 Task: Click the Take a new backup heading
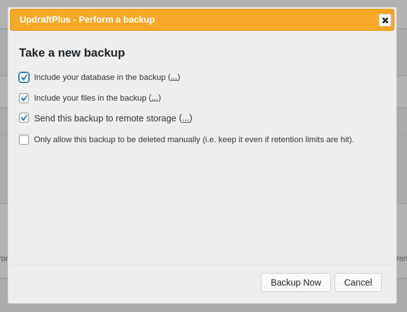click(x=72, y=53)
